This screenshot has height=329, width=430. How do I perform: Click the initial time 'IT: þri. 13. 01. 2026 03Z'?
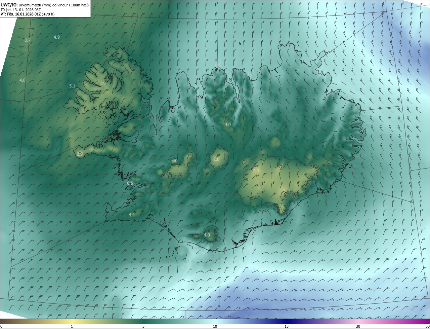21,10
